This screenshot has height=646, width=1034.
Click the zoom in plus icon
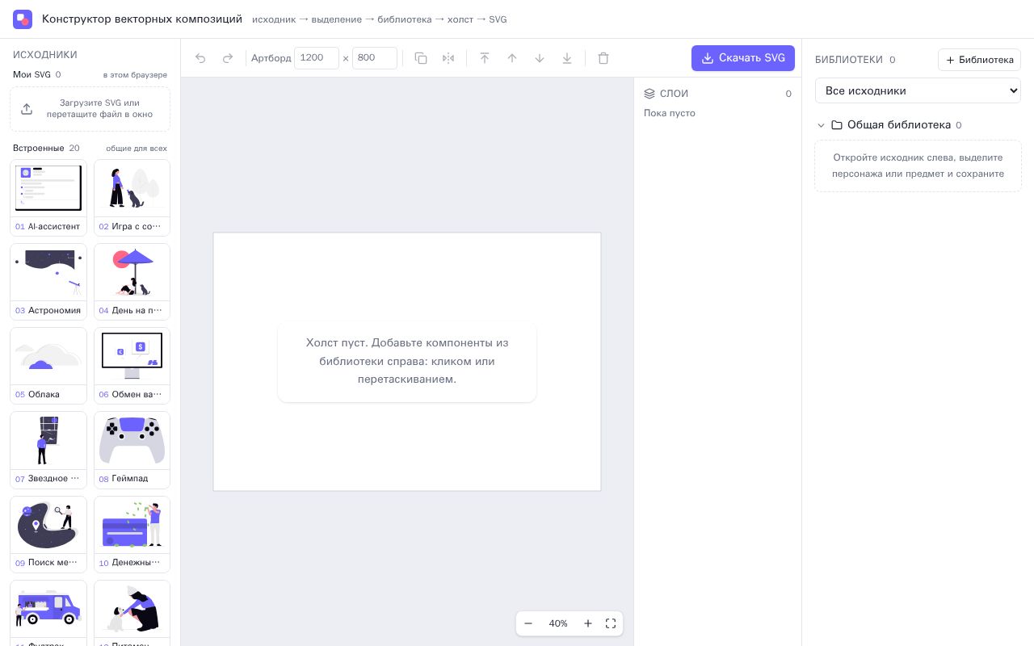[x=588, y=623]
